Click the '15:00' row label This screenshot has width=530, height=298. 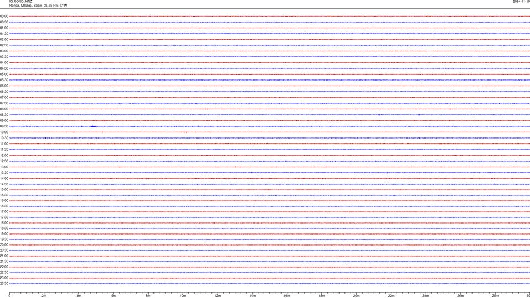4,189
